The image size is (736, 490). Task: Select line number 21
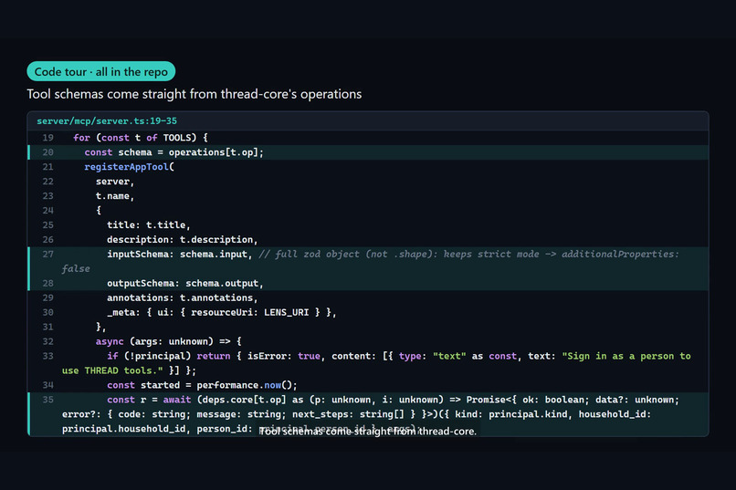[47, 167]
